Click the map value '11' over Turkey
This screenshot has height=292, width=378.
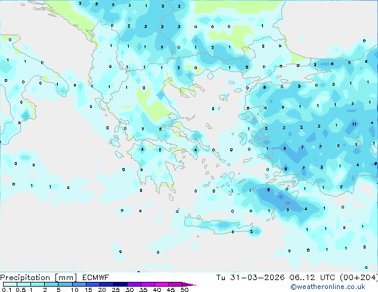(x=354, y=125)
